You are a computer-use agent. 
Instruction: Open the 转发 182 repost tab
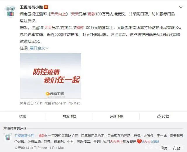tap(69, 116)
